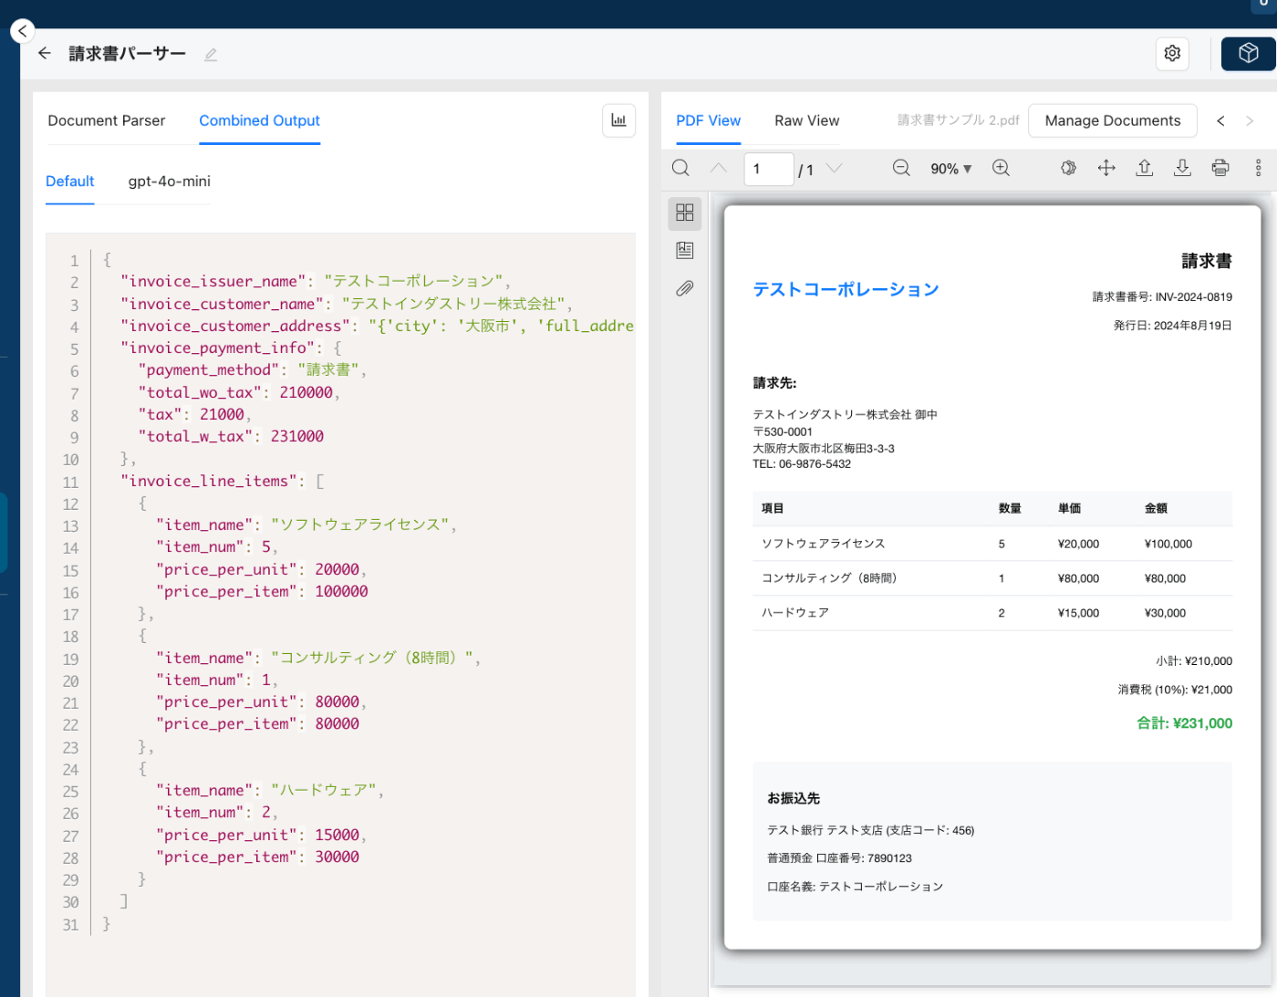Click the back arrow beside 請求書パーサー
This screenshot has height=997, width=1277.
tap(44, 54)
